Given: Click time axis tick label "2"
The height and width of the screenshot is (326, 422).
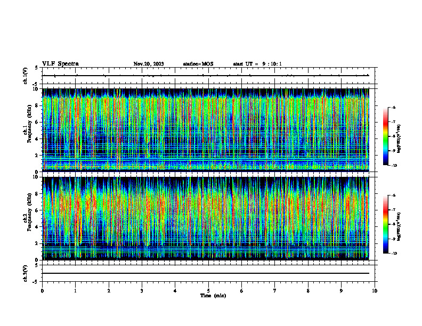Looking at the screenshot, I should click(109, 291).
